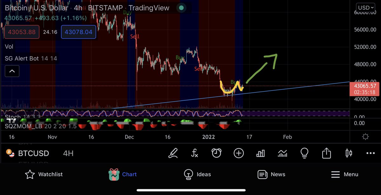Tap the Bitcoin / U.S. Dollar title
381x195 pixels.
pos(37,8)
